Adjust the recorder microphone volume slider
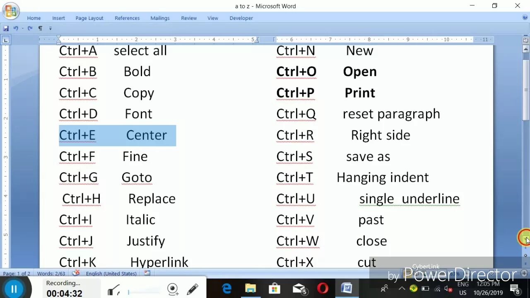Screen dimensions: 530x298 (143, 292)
